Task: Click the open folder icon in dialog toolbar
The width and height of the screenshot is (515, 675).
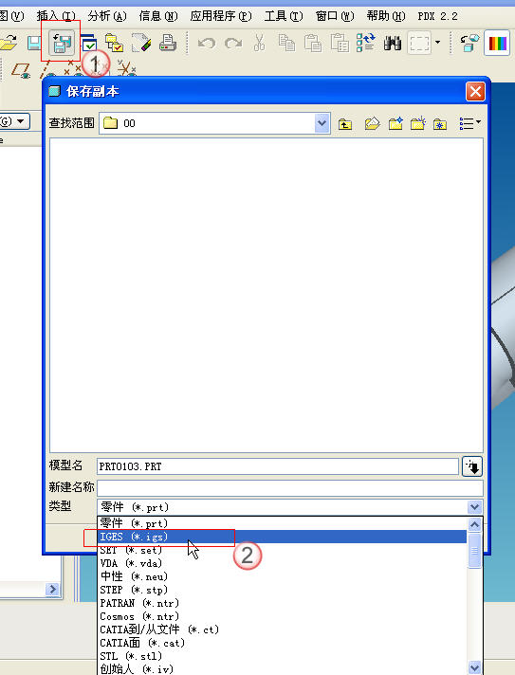Action: 372,123
